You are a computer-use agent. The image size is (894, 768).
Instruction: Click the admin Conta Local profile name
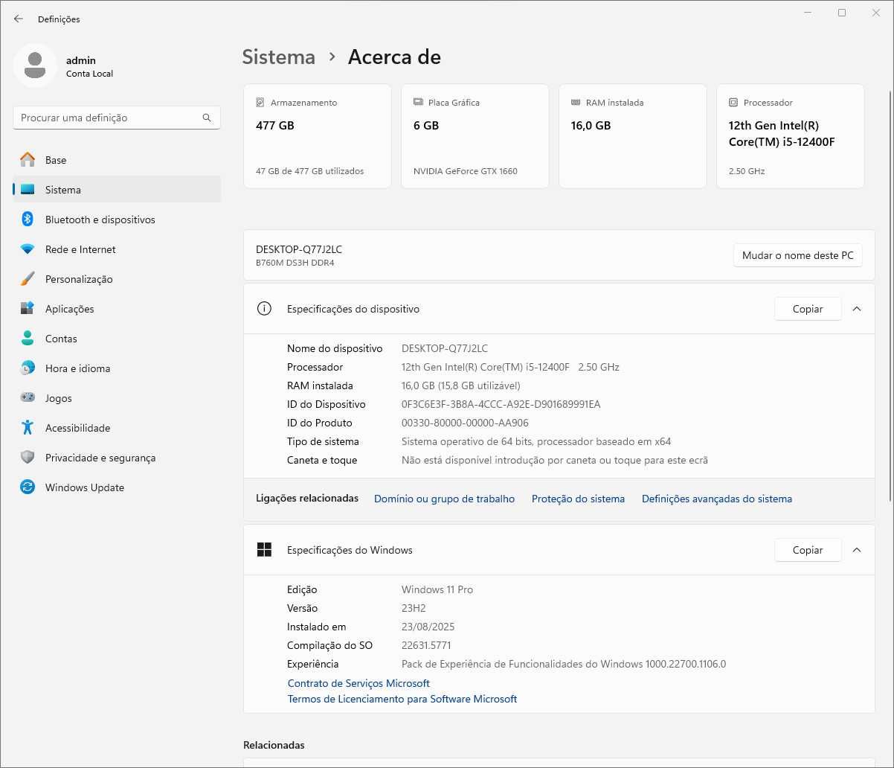(89, 66)
